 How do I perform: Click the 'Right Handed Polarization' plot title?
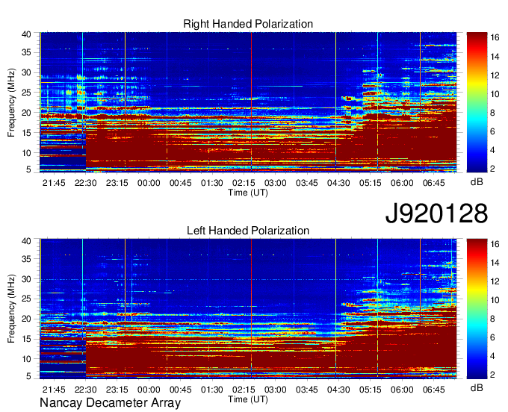point(248,24)
